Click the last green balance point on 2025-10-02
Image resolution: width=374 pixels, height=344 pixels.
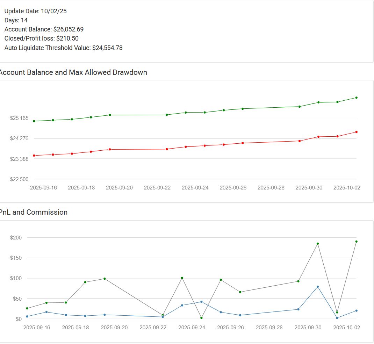pyautogui.click(x=356, y=98)
